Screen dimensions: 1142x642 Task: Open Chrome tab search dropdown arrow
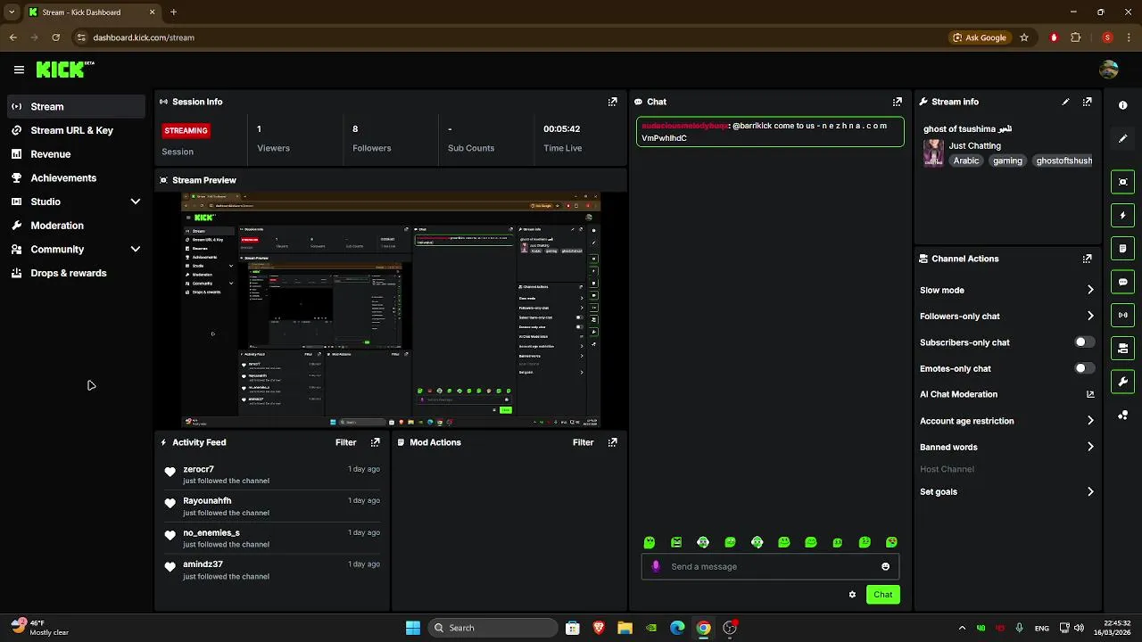pos(11,12)
